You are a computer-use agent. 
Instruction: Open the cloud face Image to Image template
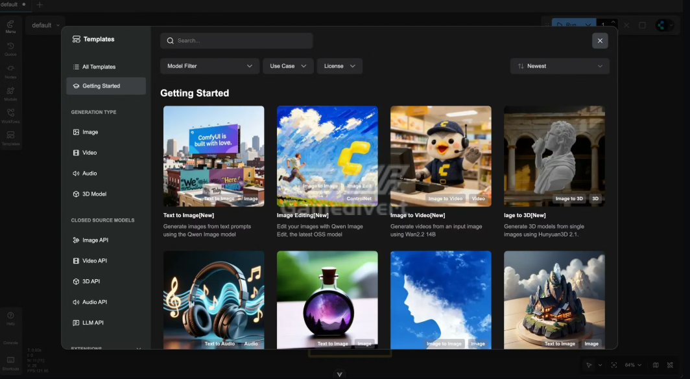tap(441, 300)
